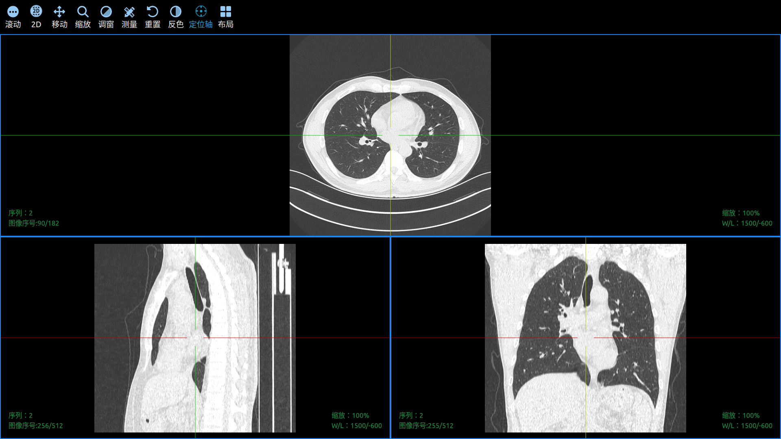
Task: Activate the 移动 pan tool
Action: point(59,16)
